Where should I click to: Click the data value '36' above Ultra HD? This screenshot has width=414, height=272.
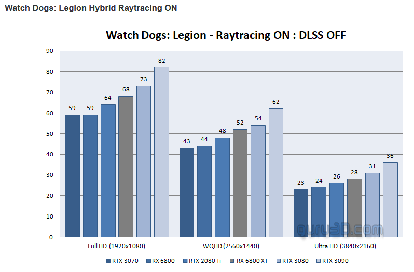pyautogui.click(x=390, y=156)
